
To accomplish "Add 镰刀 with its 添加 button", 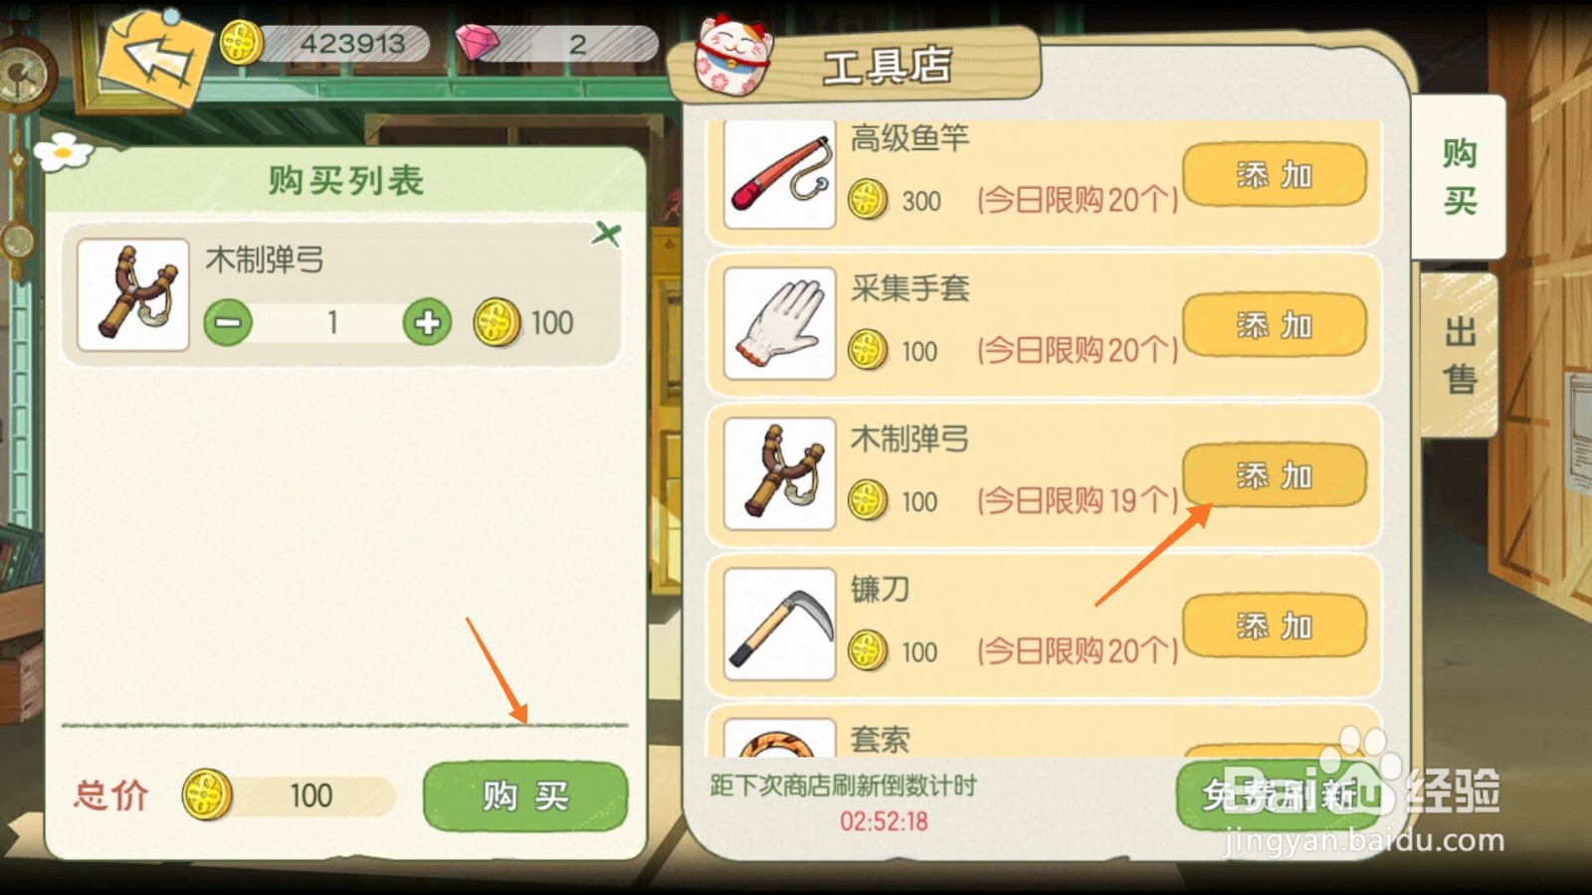I will click(1275, 626).
